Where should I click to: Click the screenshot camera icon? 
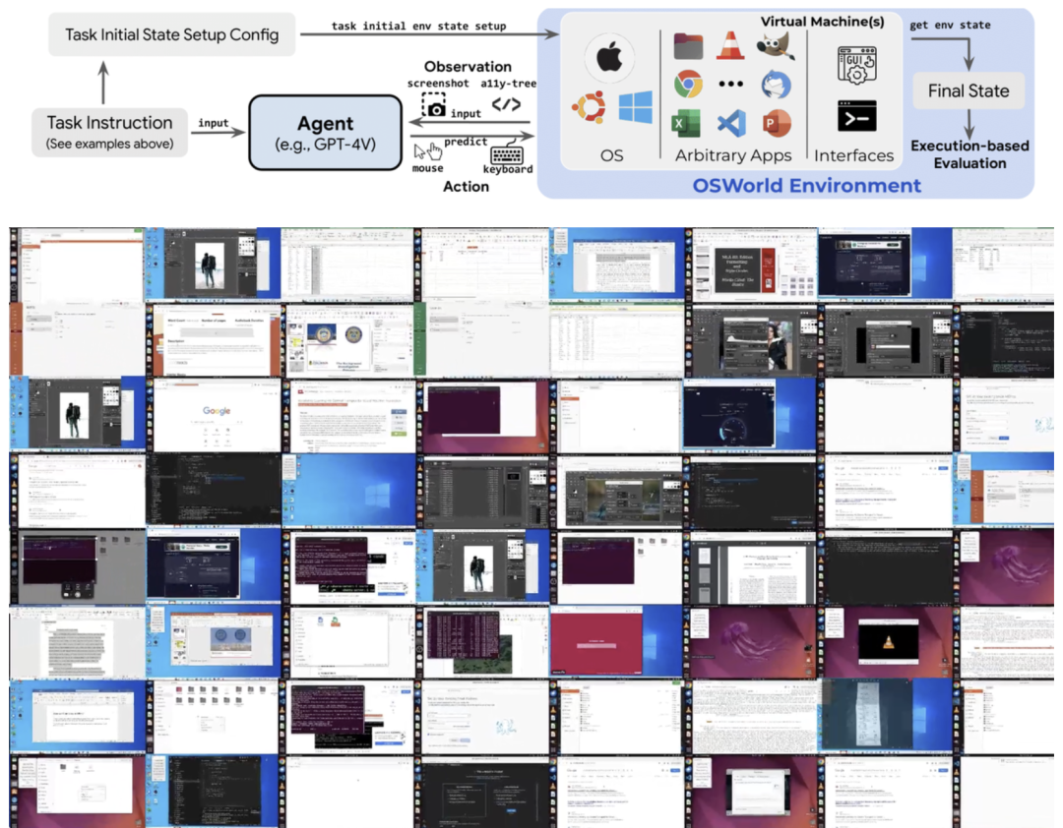(433, 106)
